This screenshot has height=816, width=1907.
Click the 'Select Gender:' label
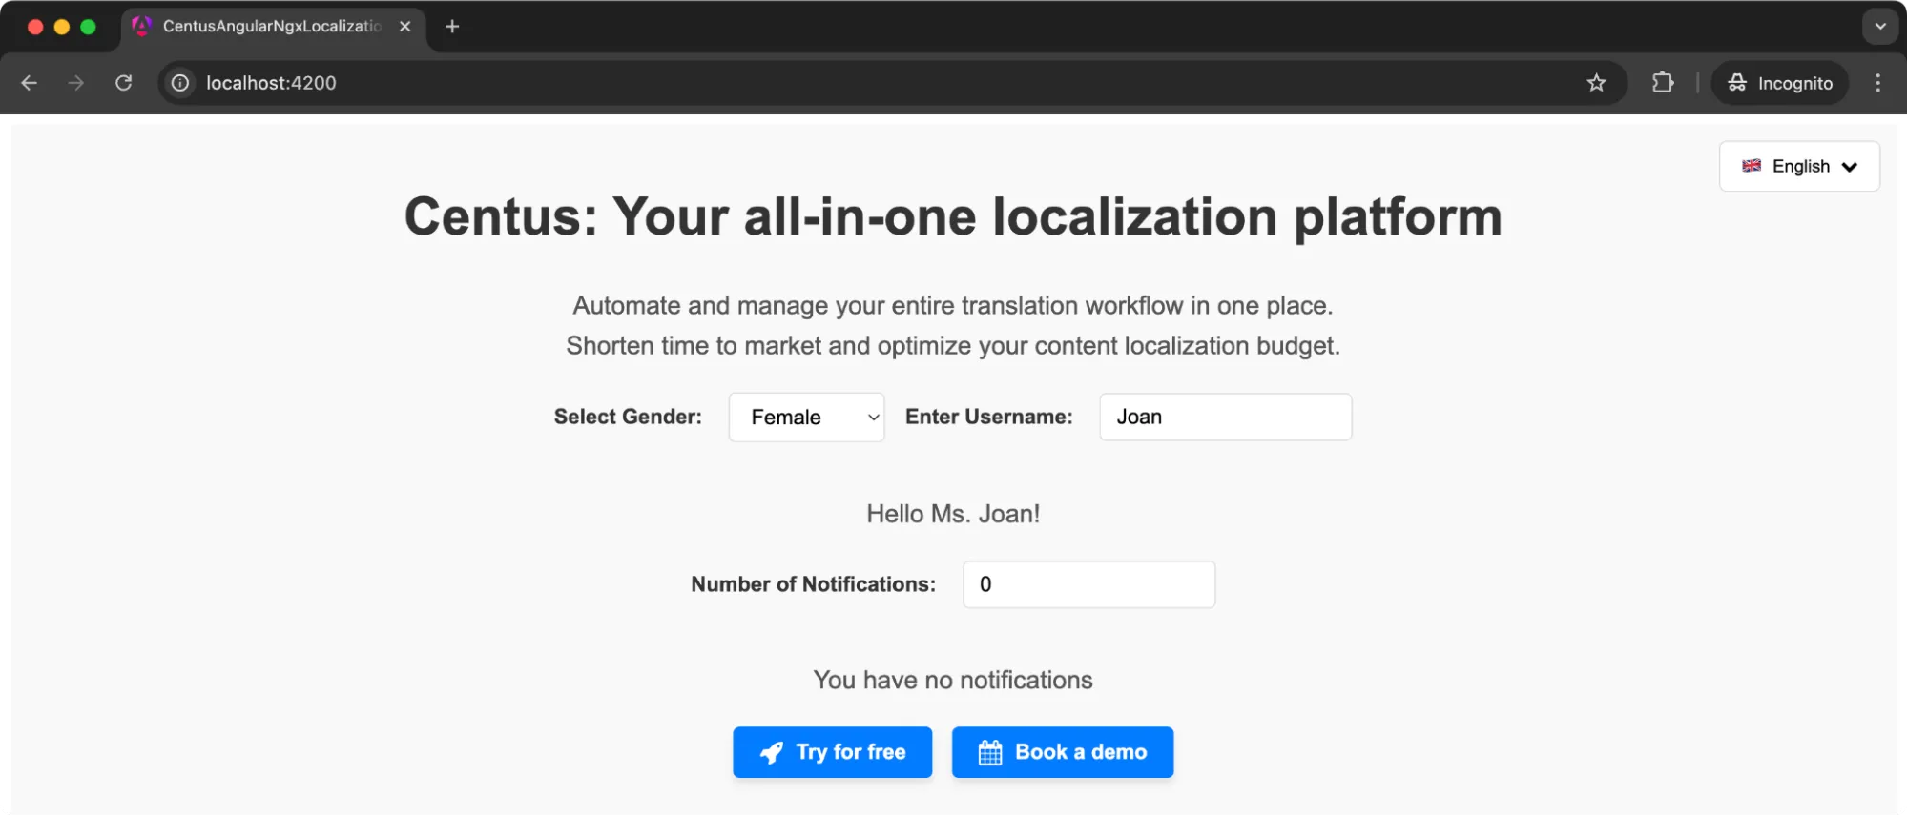[x=628, y=417]
